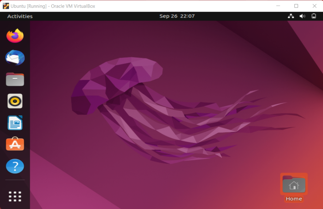The height and width of the screenshot is (209, 323).
Task: Open the Ubuntu Software store
Action: pos(15,144)
